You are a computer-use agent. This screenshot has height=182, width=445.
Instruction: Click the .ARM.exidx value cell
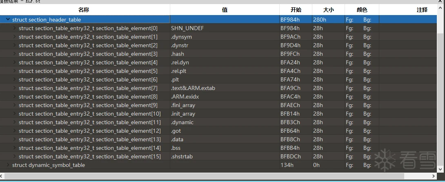[225, 96]
